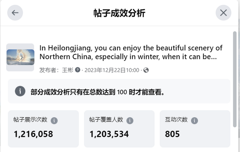Close the 帖子成效分析 dialog
This screenshot has width=240, height=152.
pos(223,13)
